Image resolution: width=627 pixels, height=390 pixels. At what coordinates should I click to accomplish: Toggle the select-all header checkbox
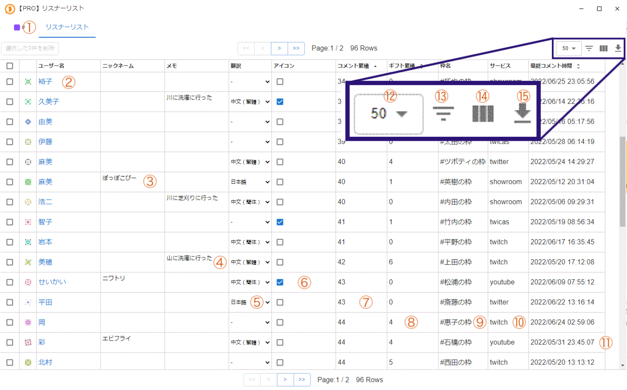(10, 66)
